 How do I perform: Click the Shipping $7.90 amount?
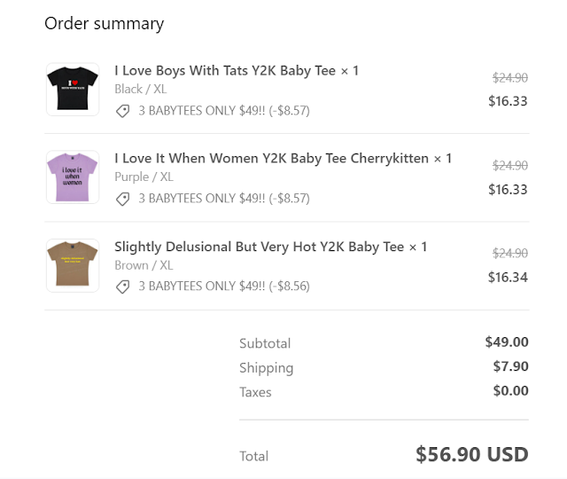[510, 366]
